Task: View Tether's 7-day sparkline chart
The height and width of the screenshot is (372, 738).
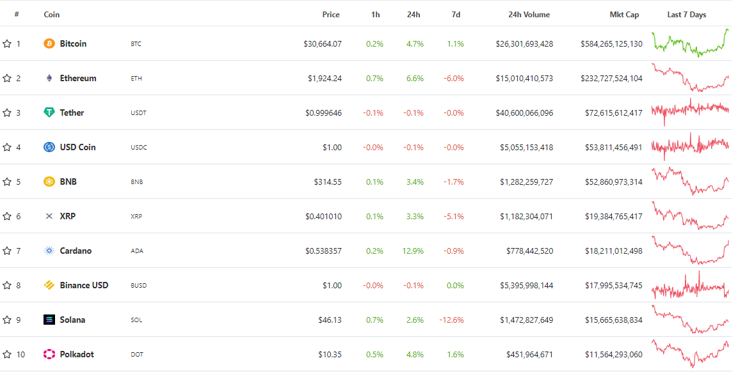Action: [x=690, y=112]
